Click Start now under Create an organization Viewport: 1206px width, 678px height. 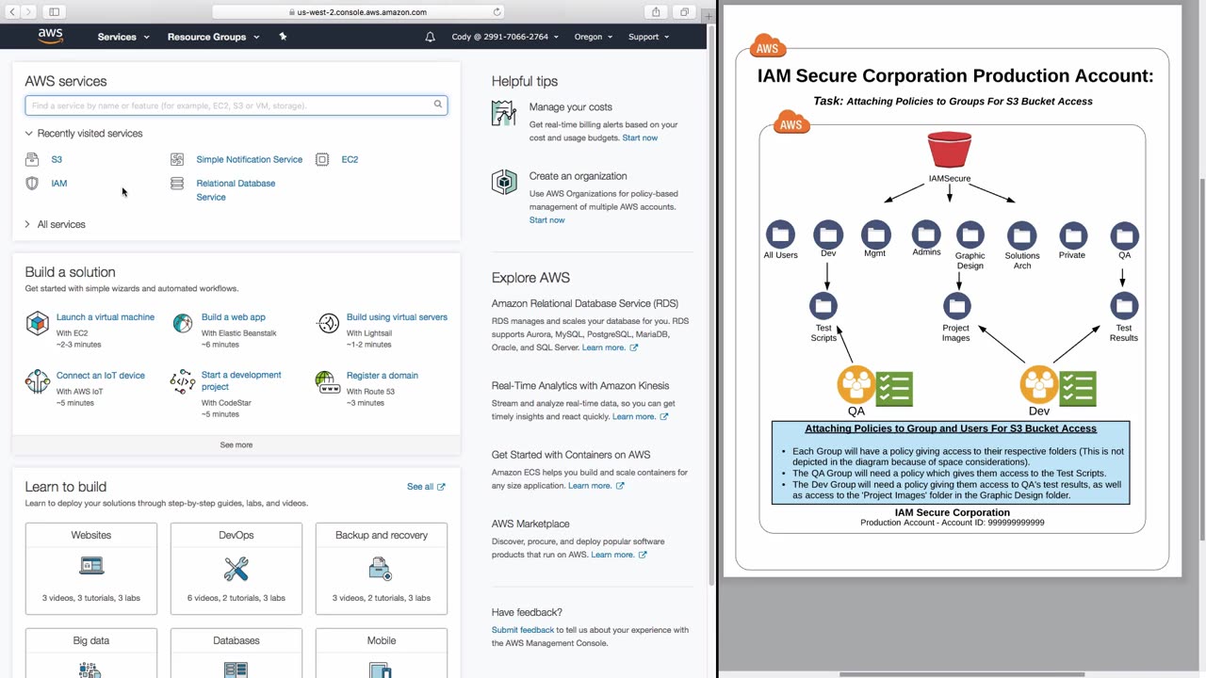pyautogui.click(x=547, y=220)
